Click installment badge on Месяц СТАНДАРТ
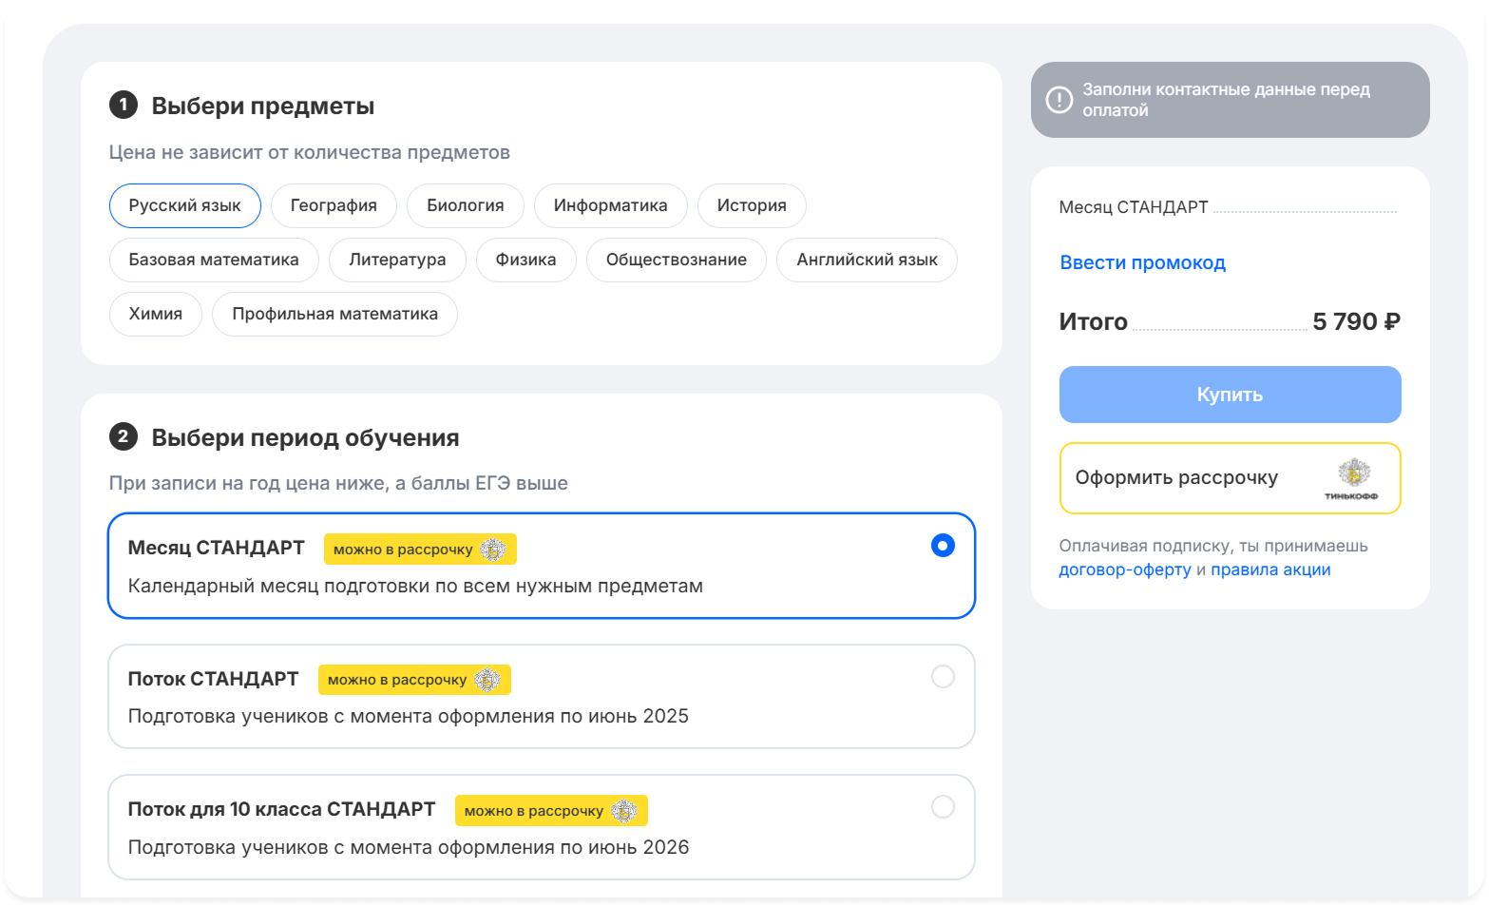This screenshot has height=907, width=1489. (420, 550)
